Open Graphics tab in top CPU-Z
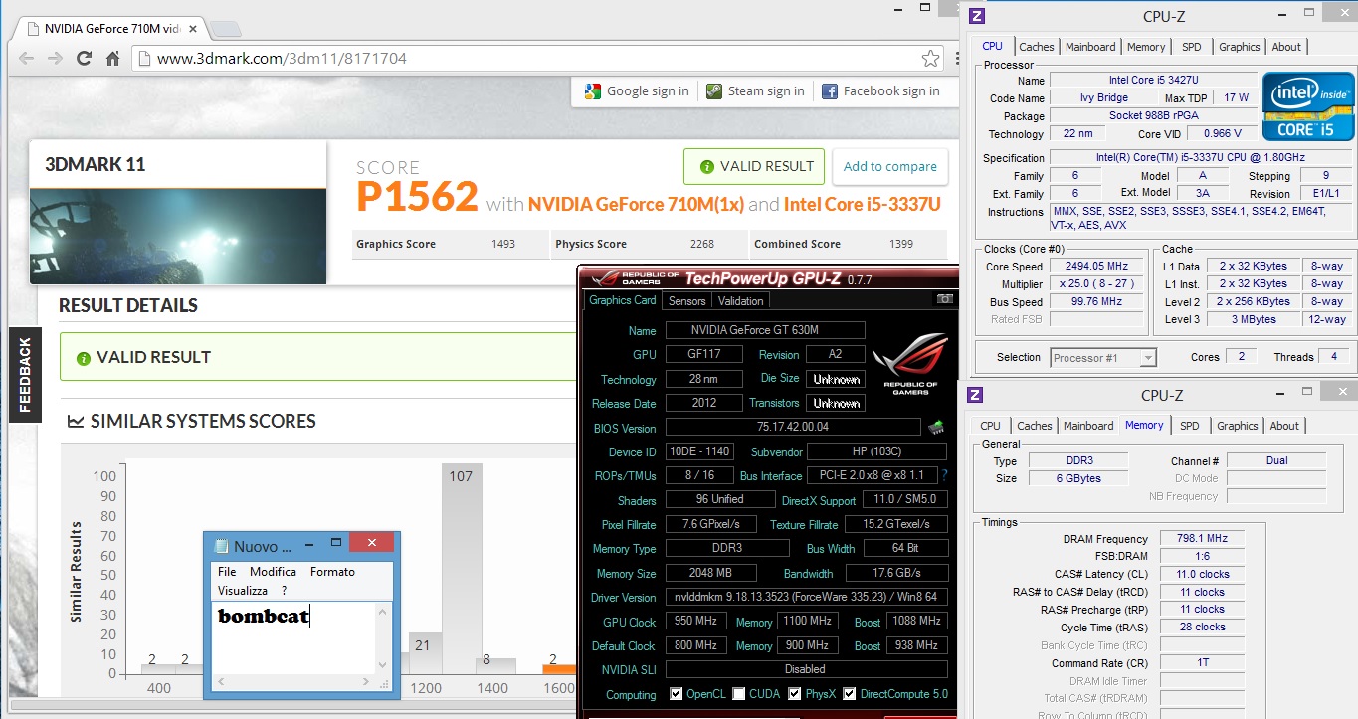1358x719 pixels. click(1240, 47)
